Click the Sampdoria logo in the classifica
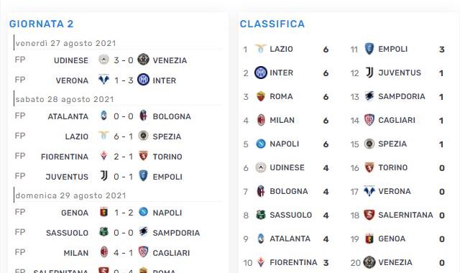 (x=369, y=96)
